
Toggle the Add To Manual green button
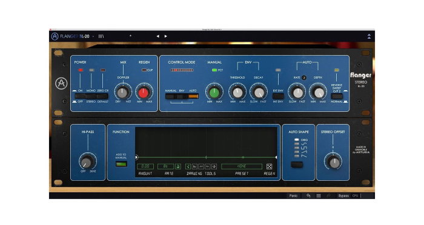pos(121,164)
